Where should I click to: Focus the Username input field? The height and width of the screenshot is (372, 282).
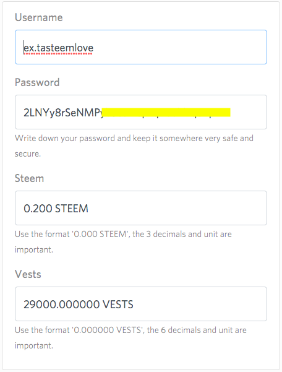pyautogui.click(x=141, y=47)
